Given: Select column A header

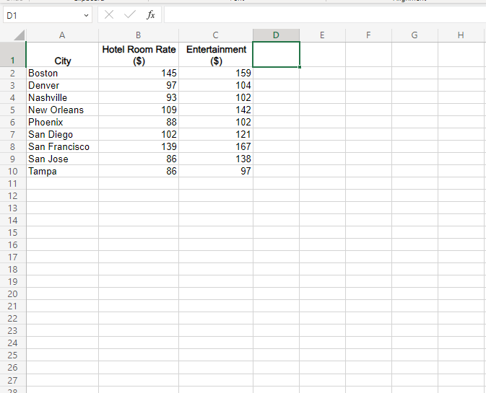Looking at the screenshot, I should pyautogui.click(x=62, y=35).
